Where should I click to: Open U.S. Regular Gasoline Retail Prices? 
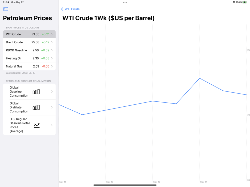tap(29, 125)
